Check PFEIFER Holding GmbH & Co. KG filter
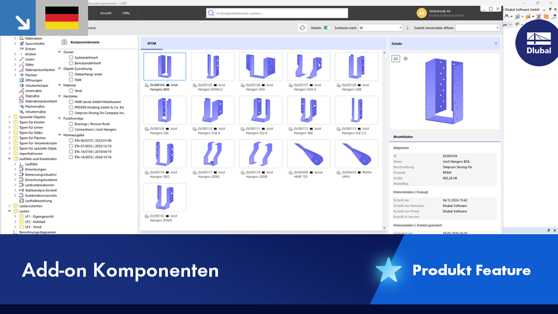The image size is (558, 314). (71, 107)
